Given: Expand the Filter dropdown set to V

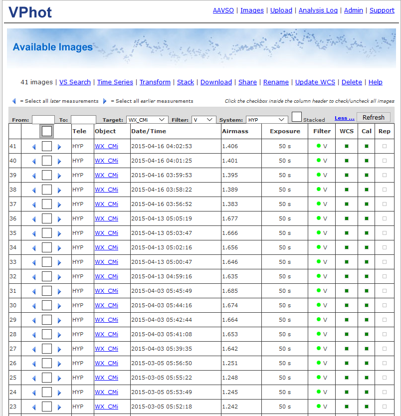Looking at the screenshot, I should click(x=203, y=120).
